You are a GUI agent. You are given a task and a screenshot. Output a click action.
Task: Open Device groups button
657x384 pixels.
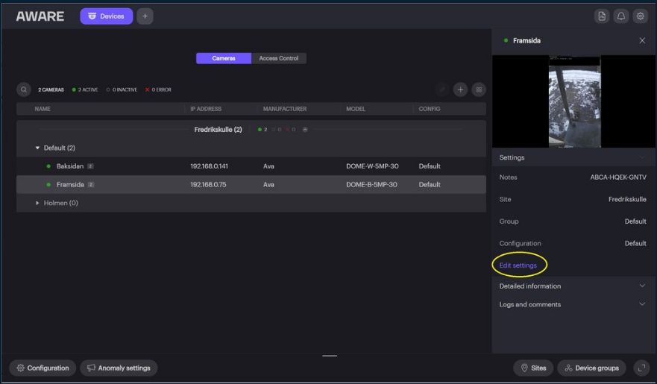[591, 368]
